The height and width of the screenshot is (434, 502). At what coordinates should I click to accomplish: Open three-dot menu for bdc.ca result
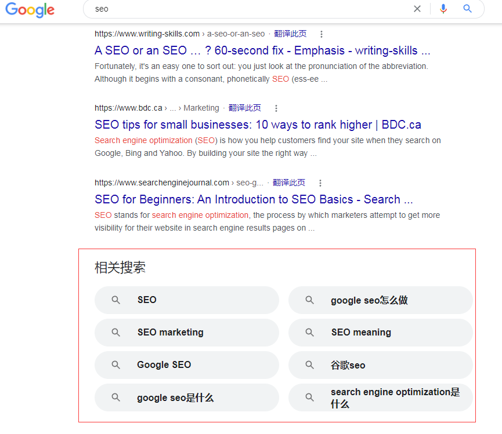click(276, 108)
